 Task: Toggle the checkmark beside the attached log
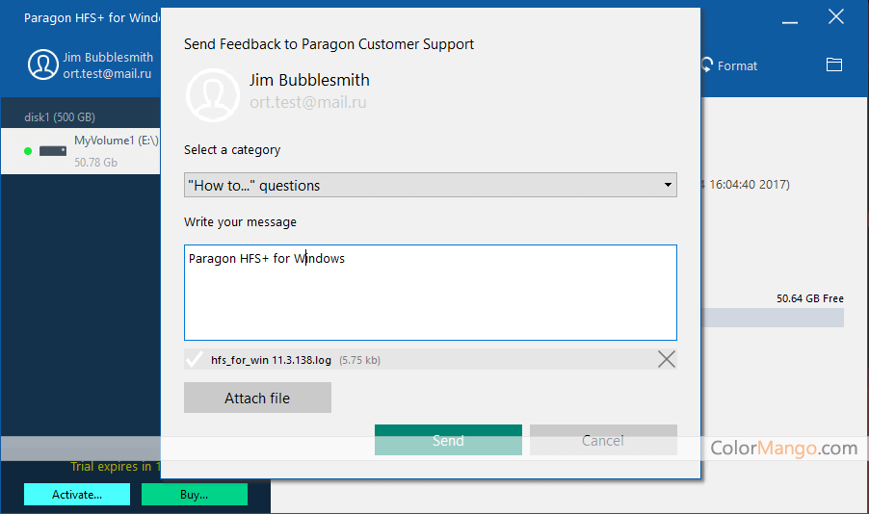[x=195, y=360]
